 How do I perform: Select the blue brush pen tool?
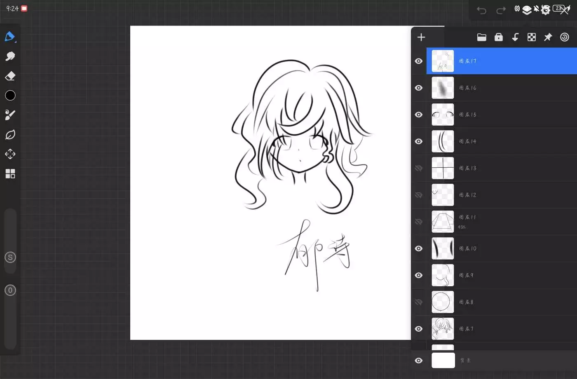tap(10, 37)
